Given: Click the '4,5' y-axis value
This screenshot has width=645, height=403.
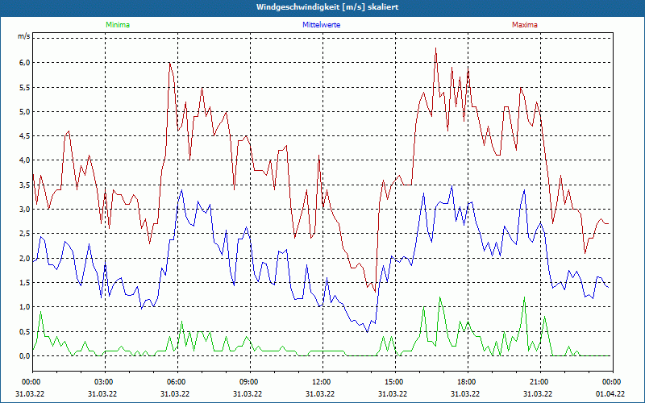Looking at the screenshot, I should (x=25, y=136).
